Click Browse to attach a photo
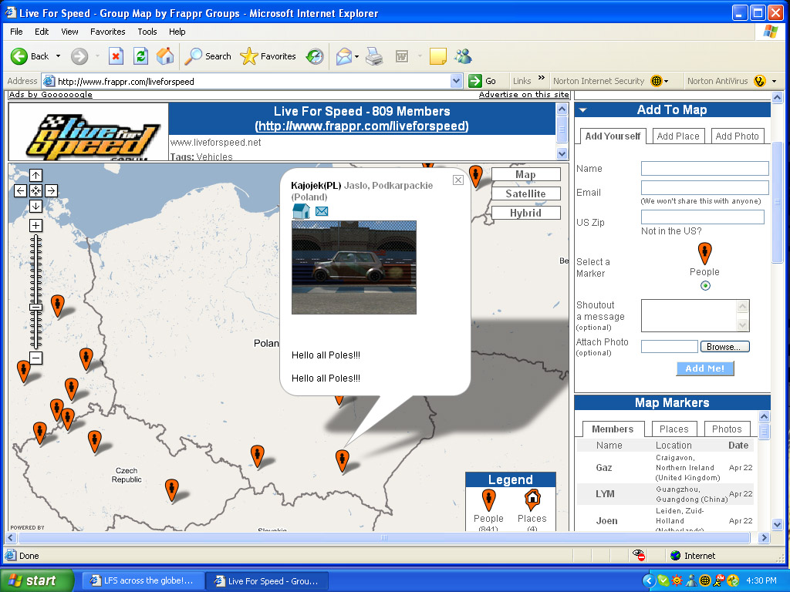Screen dimensions: 790x592 pyautogui.click(x=724, y=346)
